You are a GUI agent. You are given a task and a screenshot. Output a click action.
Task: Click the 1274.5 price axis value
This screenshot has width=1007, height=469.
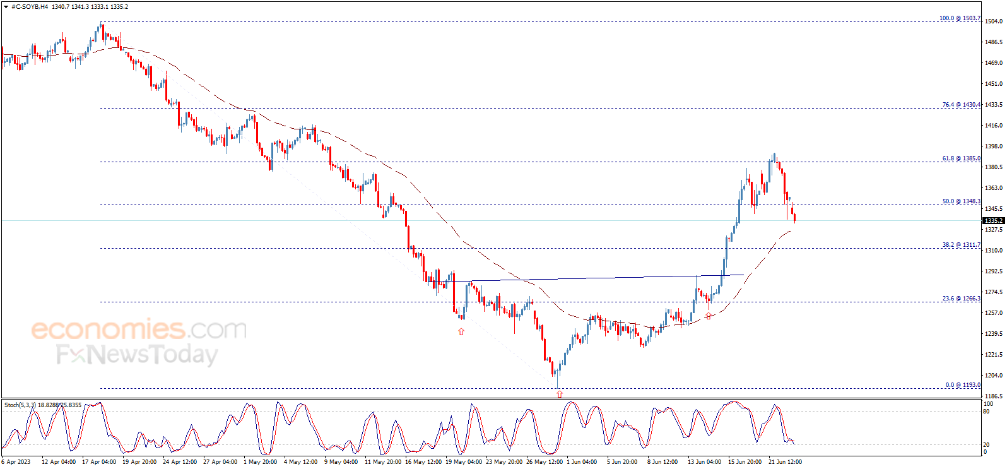(994, 292)
